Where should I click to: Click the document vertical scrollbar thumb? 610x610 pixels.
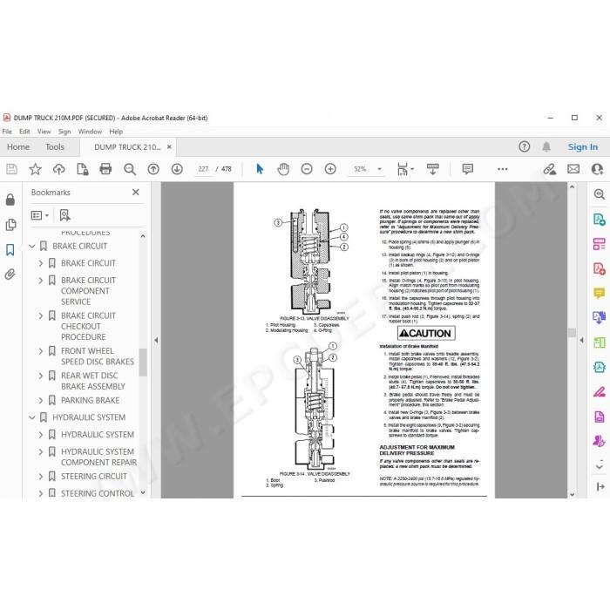(x=572, y=333)
